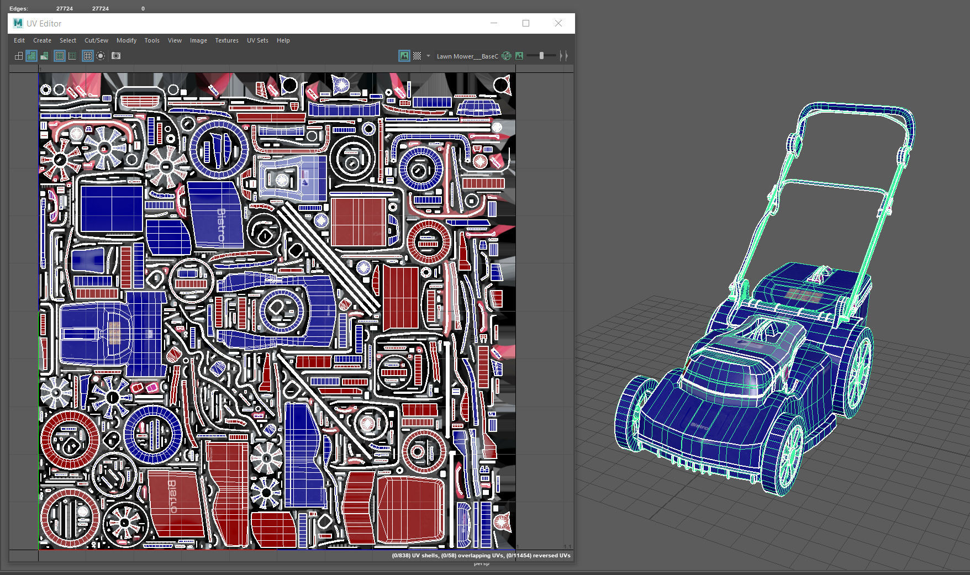Toggle UV distortion shading
This screenshot has width=970, height=575.
[x=44, y=56]
